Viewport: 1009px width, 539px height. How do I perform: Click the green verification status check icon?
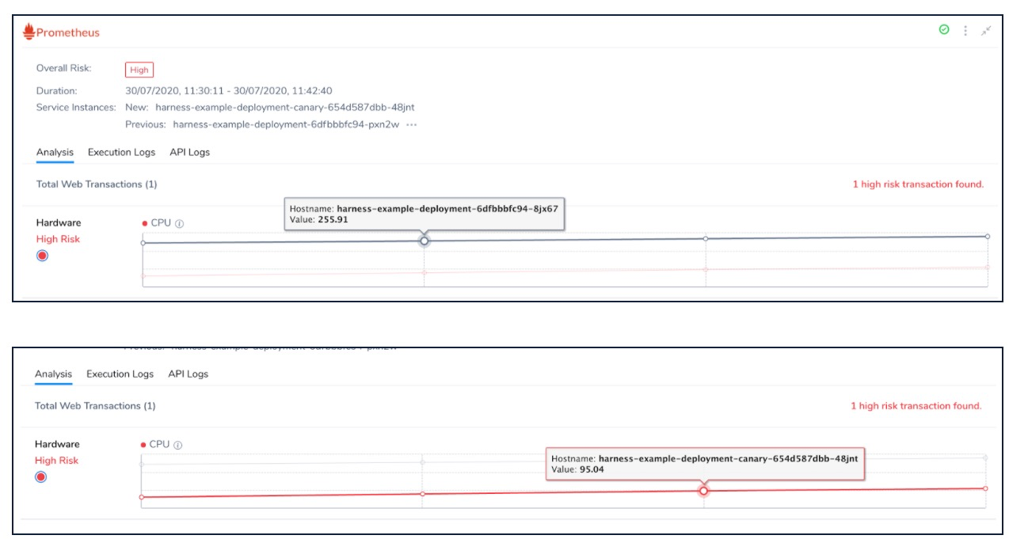[x=944, y=30]
